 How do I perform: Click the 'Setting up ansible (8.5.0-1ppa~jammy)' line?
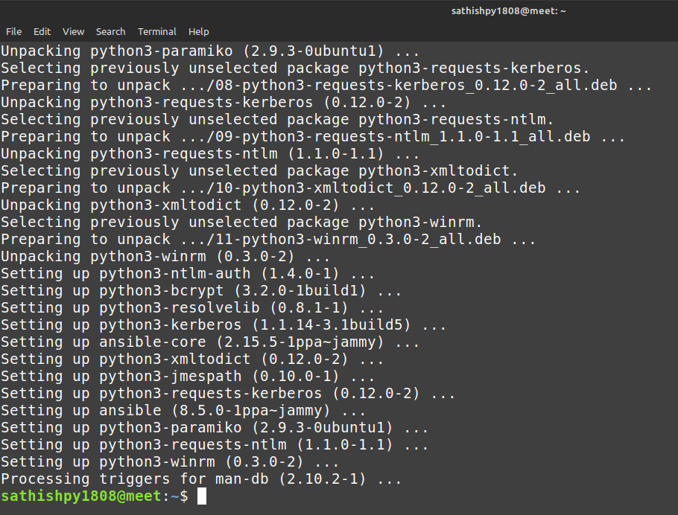pos(183,411)
